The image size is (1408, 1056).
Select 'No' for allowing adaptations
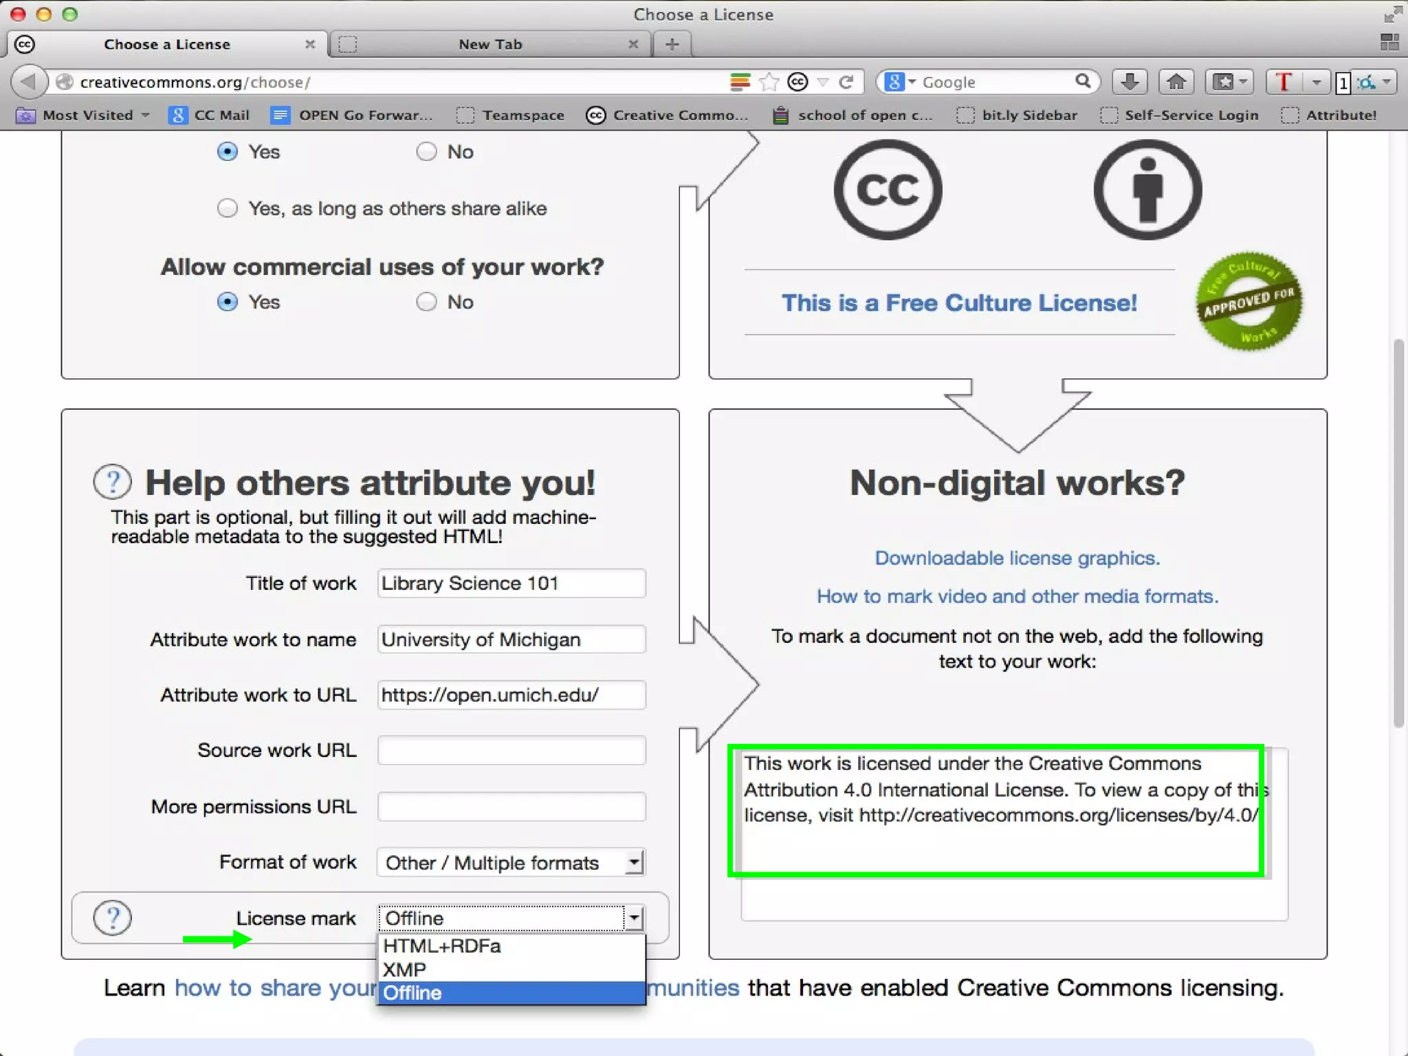426,151
